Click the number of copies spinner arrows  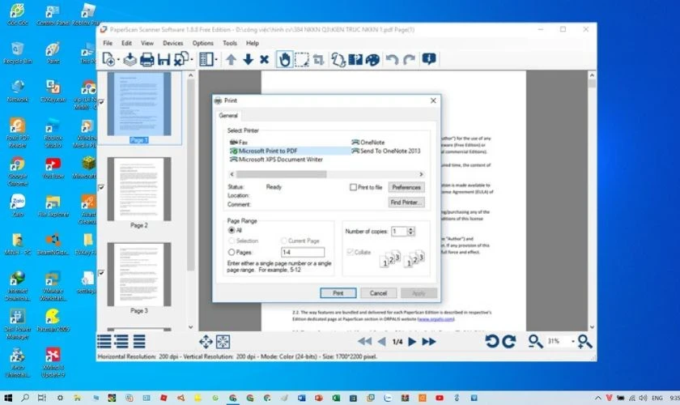click(x=411, y=232)
